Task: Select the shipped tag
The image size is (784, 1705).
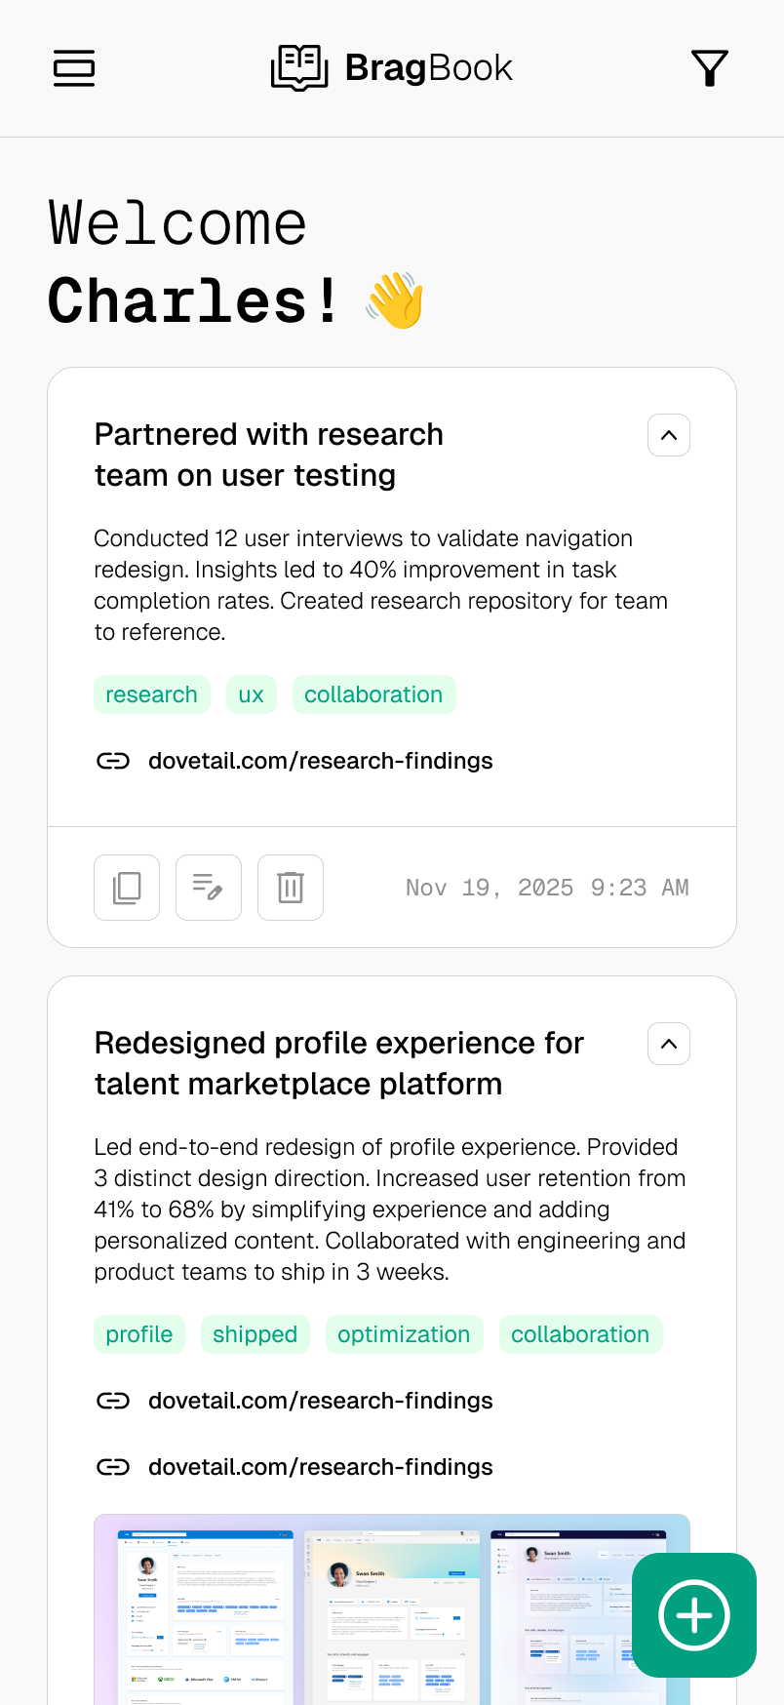Action: [255, 1334]
